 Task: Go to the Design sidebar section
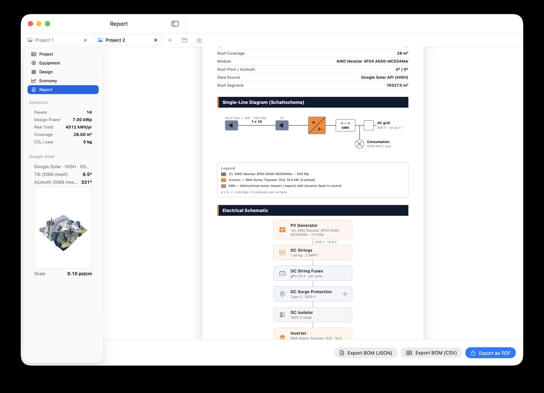coord(63,72)
